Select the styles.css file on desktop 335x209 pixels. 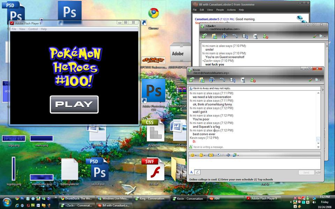(154, 133)
